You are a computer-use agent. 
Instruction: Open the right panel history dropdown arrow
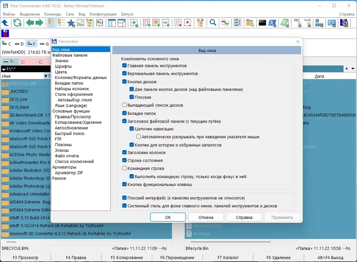tap(353, 69)
